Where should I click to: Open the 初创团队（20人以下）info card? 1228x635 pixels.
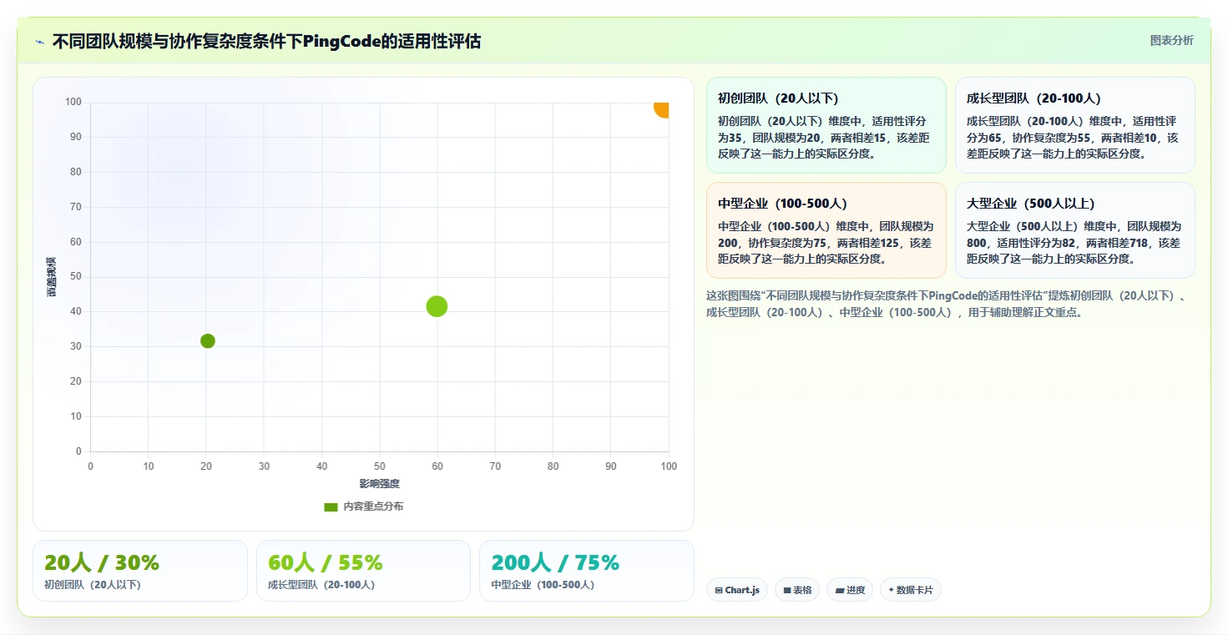point(826,125)
